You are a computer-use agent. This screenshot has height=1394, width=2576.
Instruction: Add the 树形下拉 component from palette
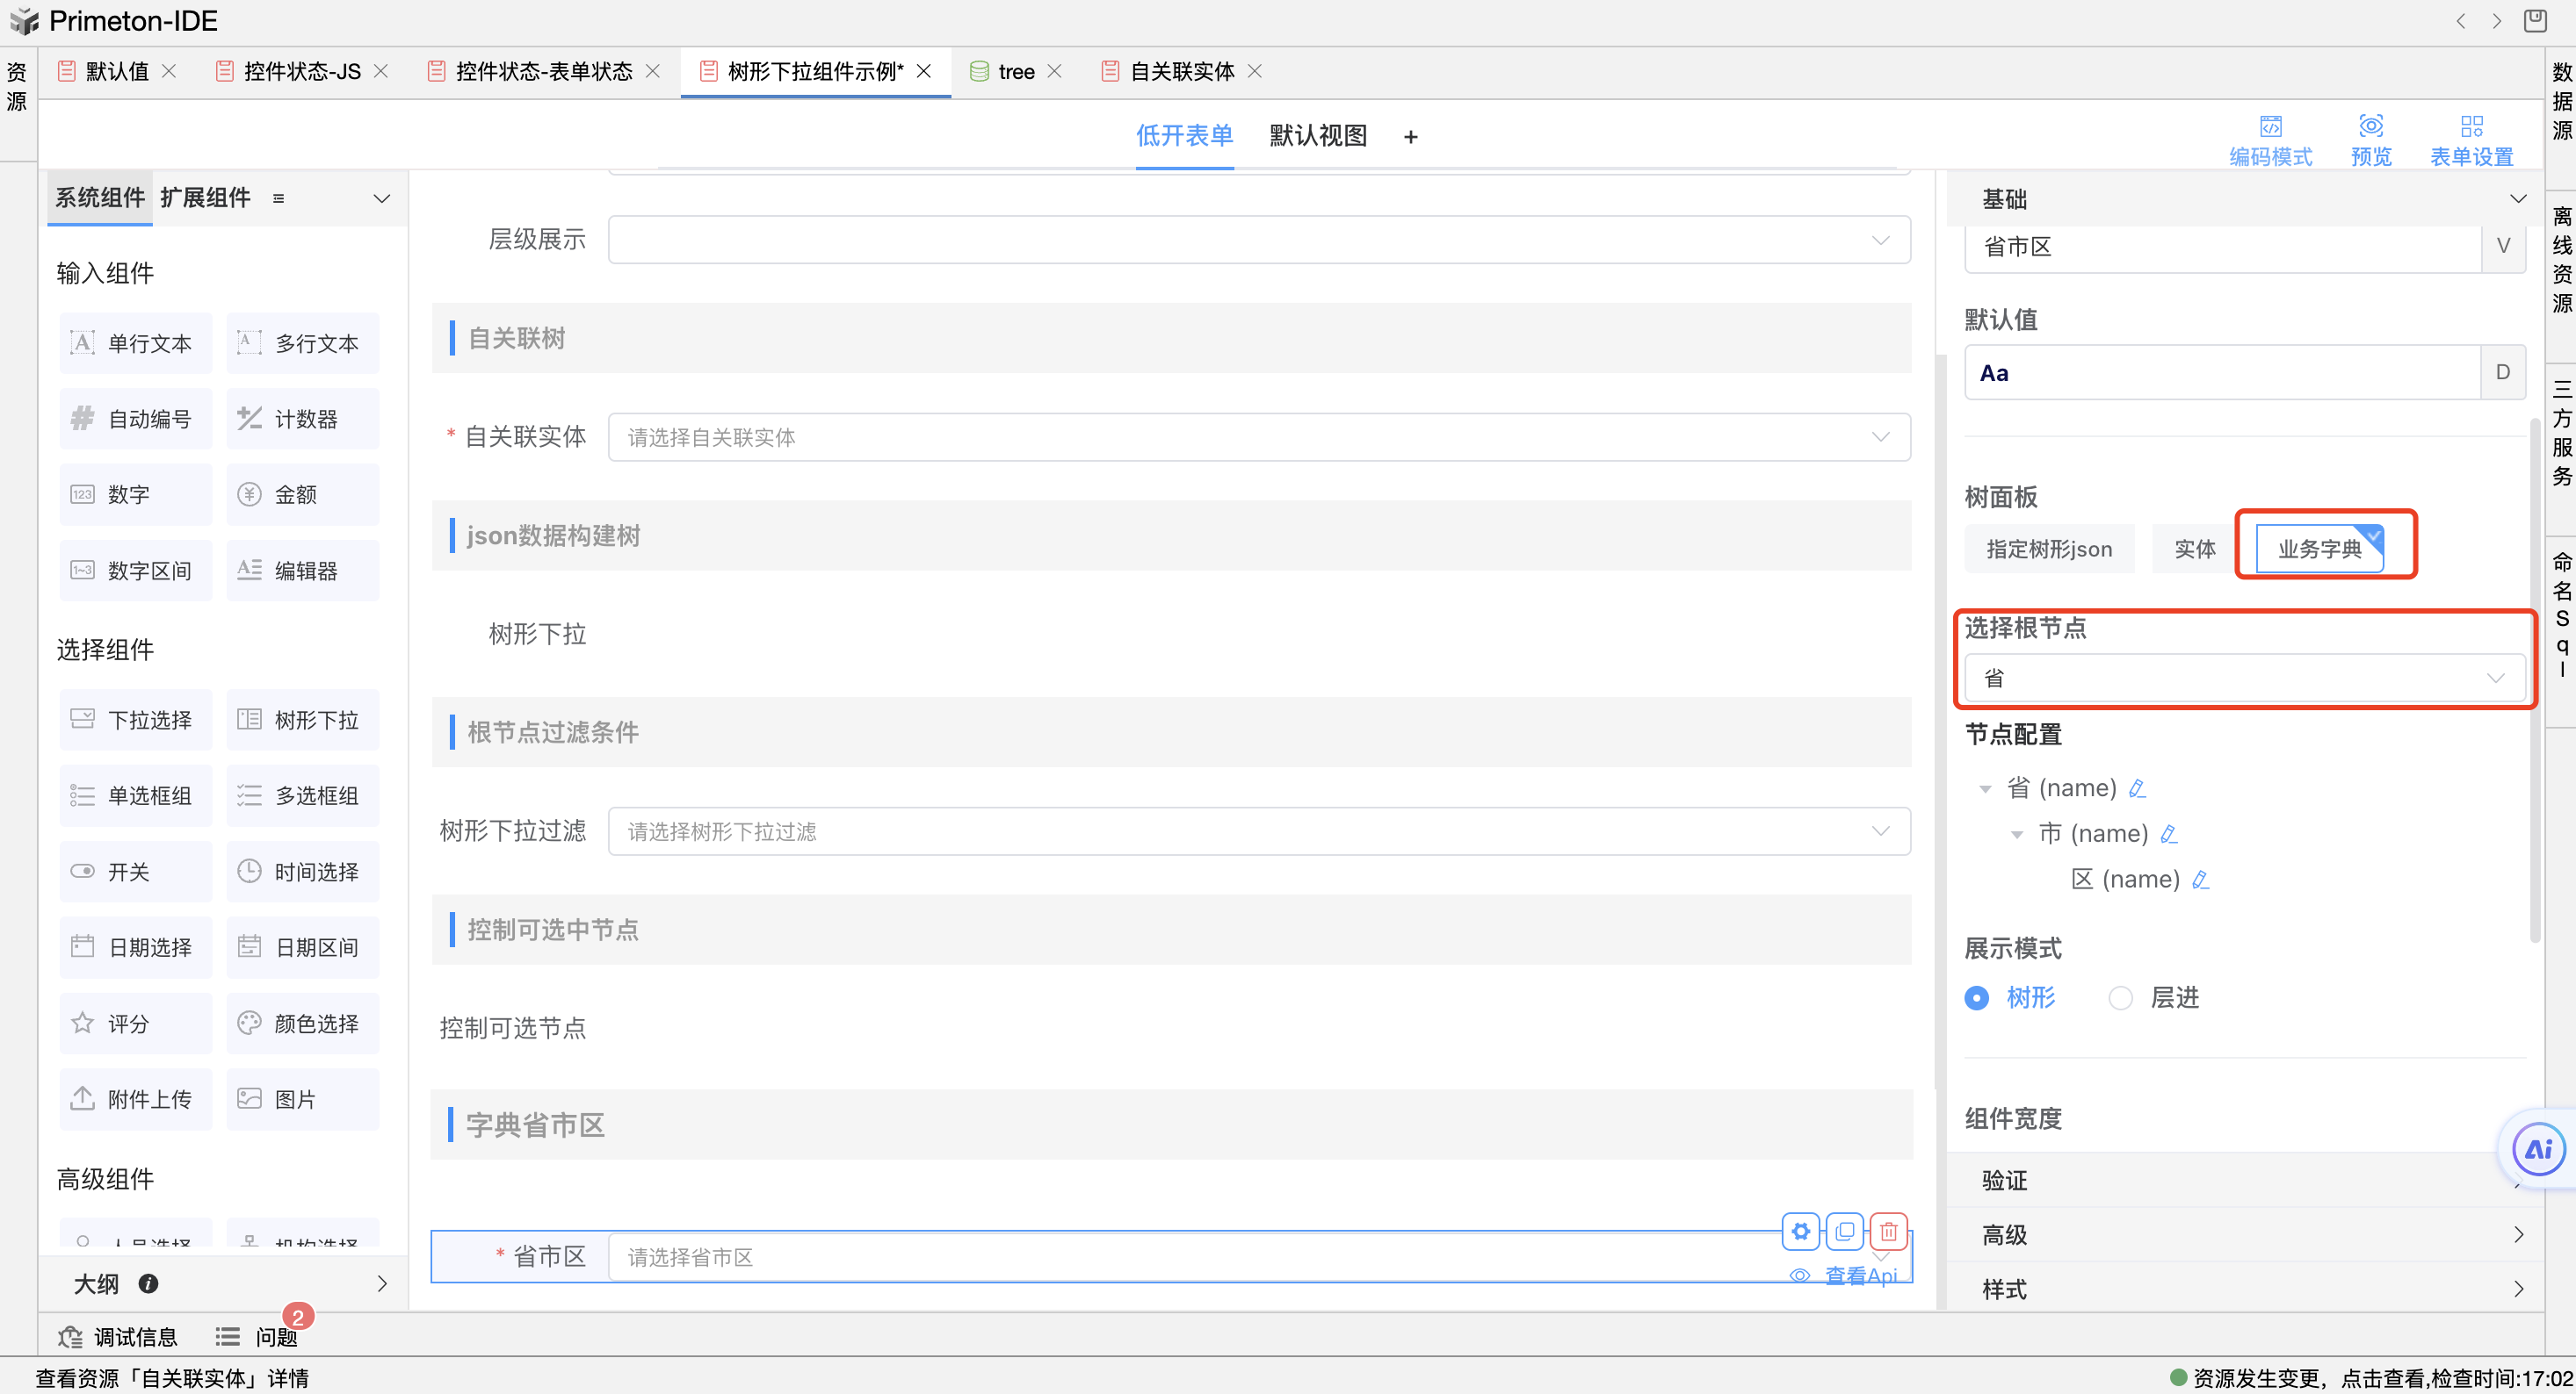tap(303, 720)
